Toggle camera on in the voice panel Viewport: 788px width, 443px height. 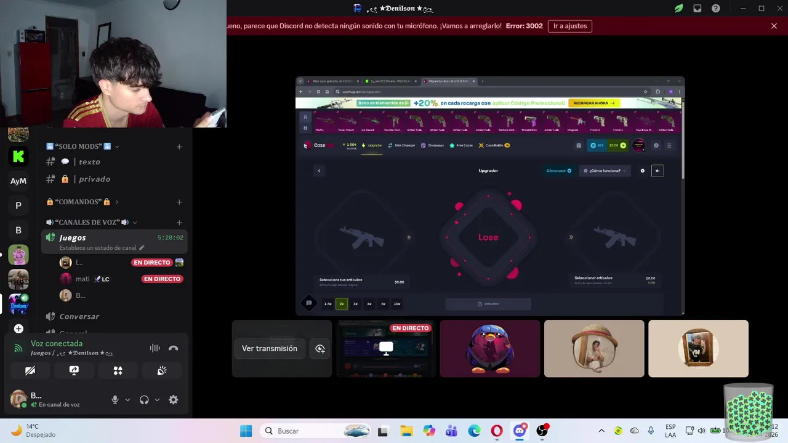pos(30,370)
